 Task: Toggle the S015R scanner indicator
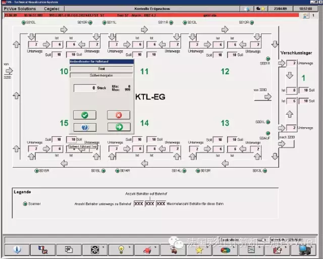click(36, 171)
